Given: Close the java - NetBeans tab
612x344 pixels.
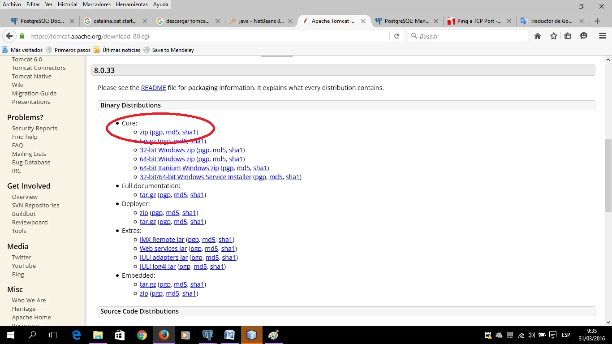Looking at the screenshot, I should coord(290,21).
